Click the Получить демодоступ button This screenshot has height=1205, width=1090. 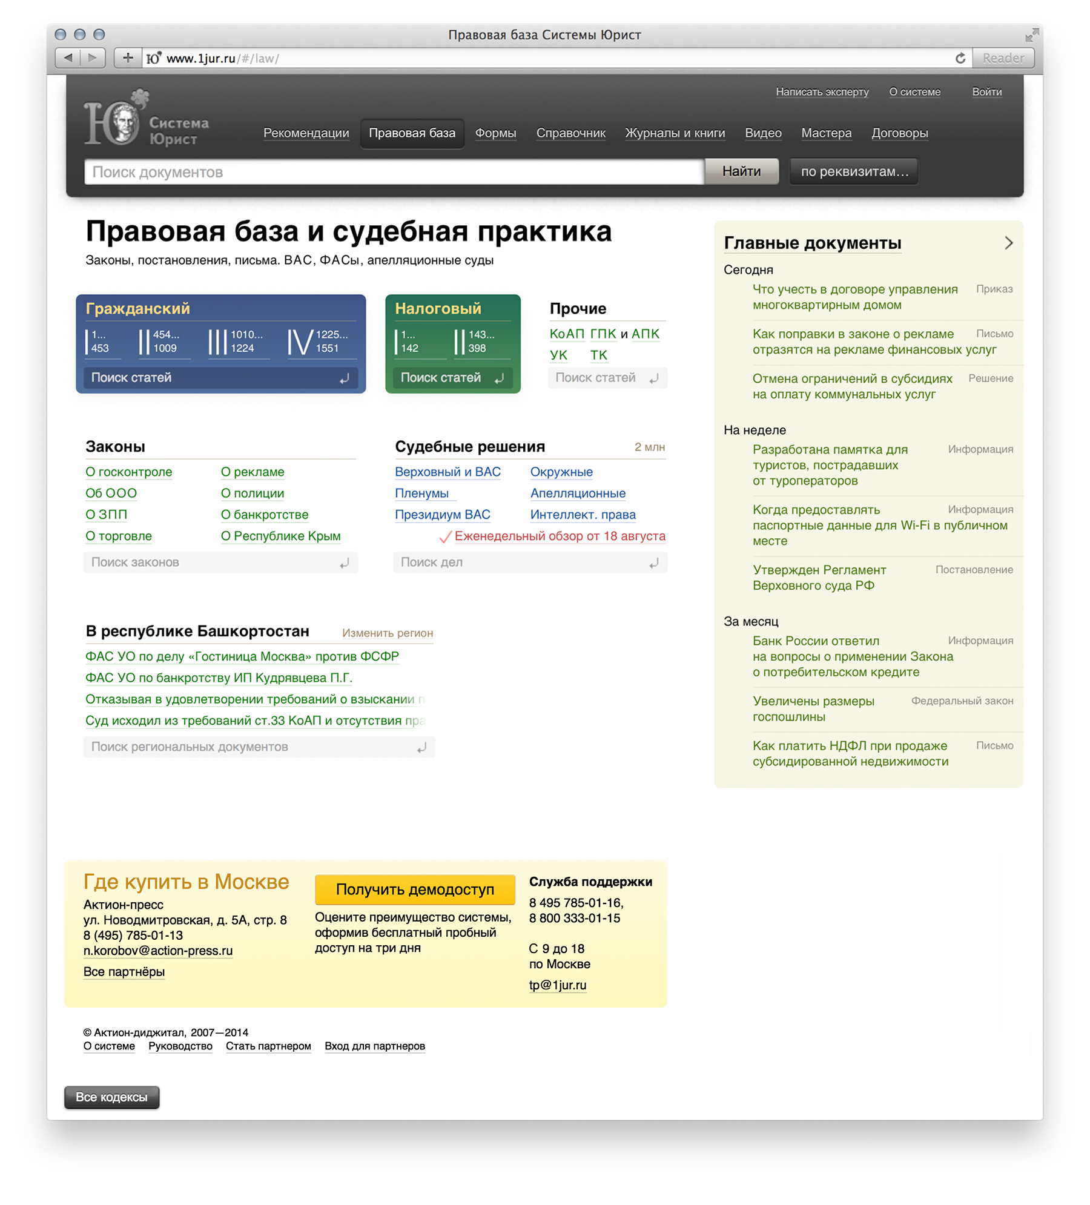(415, 889)
